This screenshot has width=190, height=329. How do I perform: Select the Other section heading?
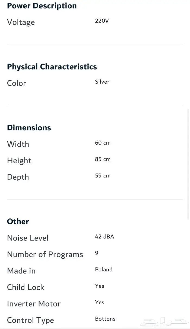tap(18, 221)
